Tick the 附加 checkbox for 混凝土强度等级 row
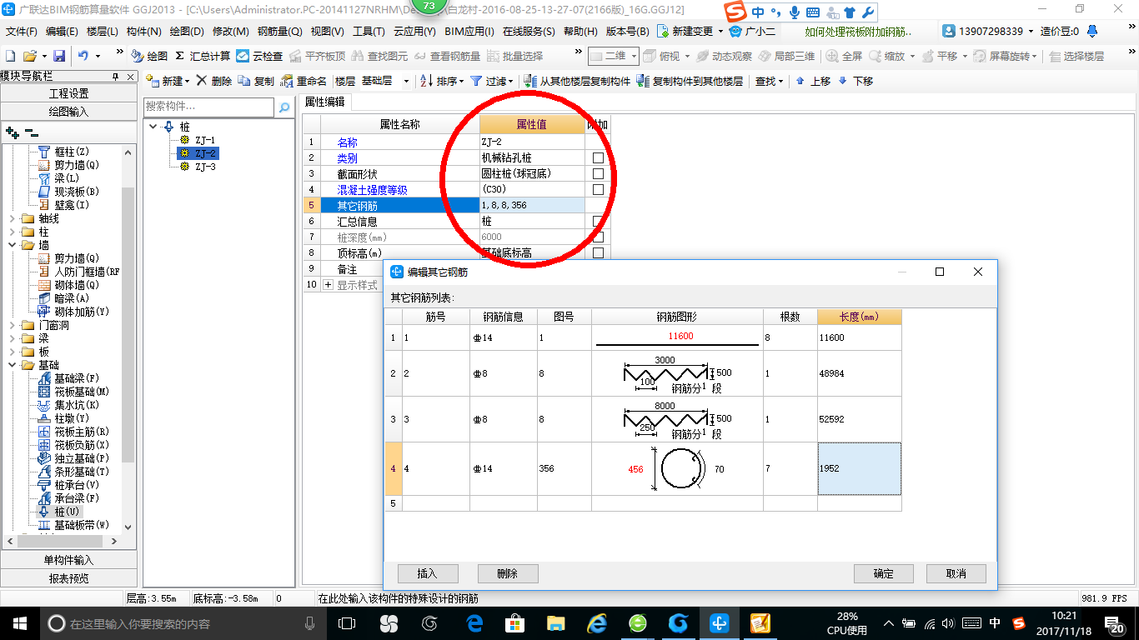The width and height of the screenshot is (1139, 640). 598,190
